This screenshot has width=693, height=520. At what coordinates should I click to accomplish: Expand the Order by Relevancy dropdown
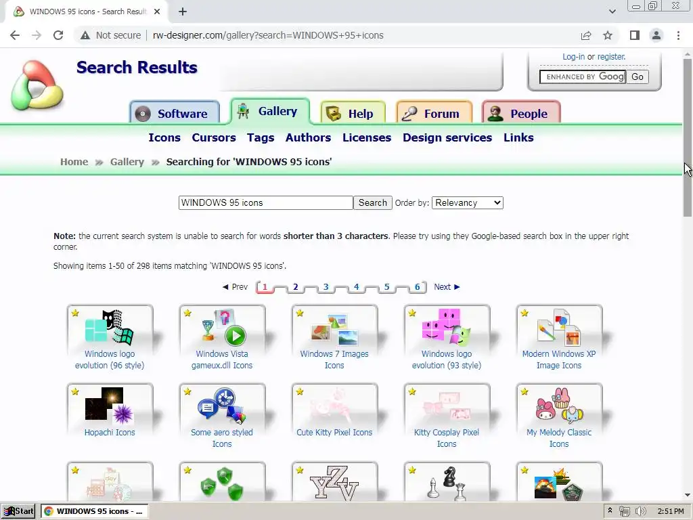click(x=467, y=202)
